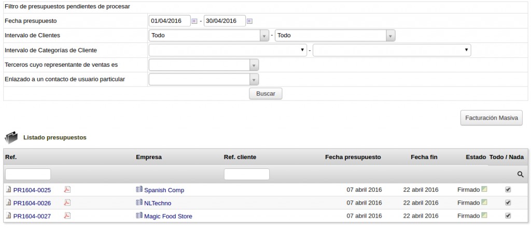Click the Firmado status icon for PR1604-0026

[x=484, y=203]
